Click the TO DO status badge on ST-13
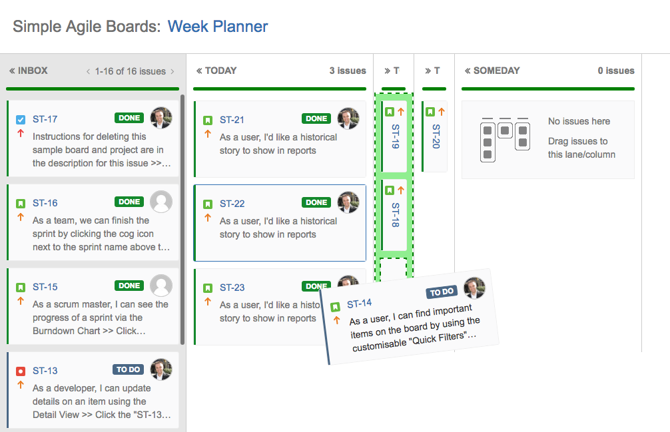Screen dimensions: 670x432 128,369
